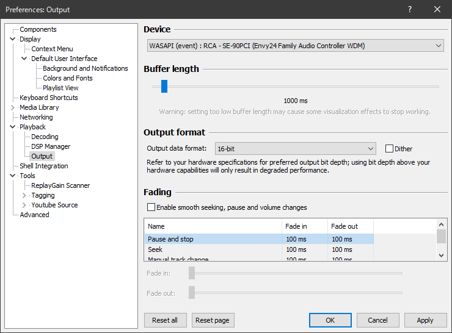Click the Apply button
This screenshot has height=333, width=452.
pos(425,320)
